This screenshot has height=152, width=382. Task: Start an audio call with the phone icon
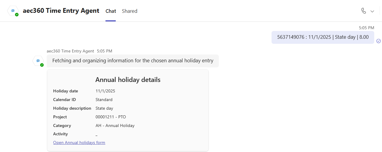tap(363, 11)
